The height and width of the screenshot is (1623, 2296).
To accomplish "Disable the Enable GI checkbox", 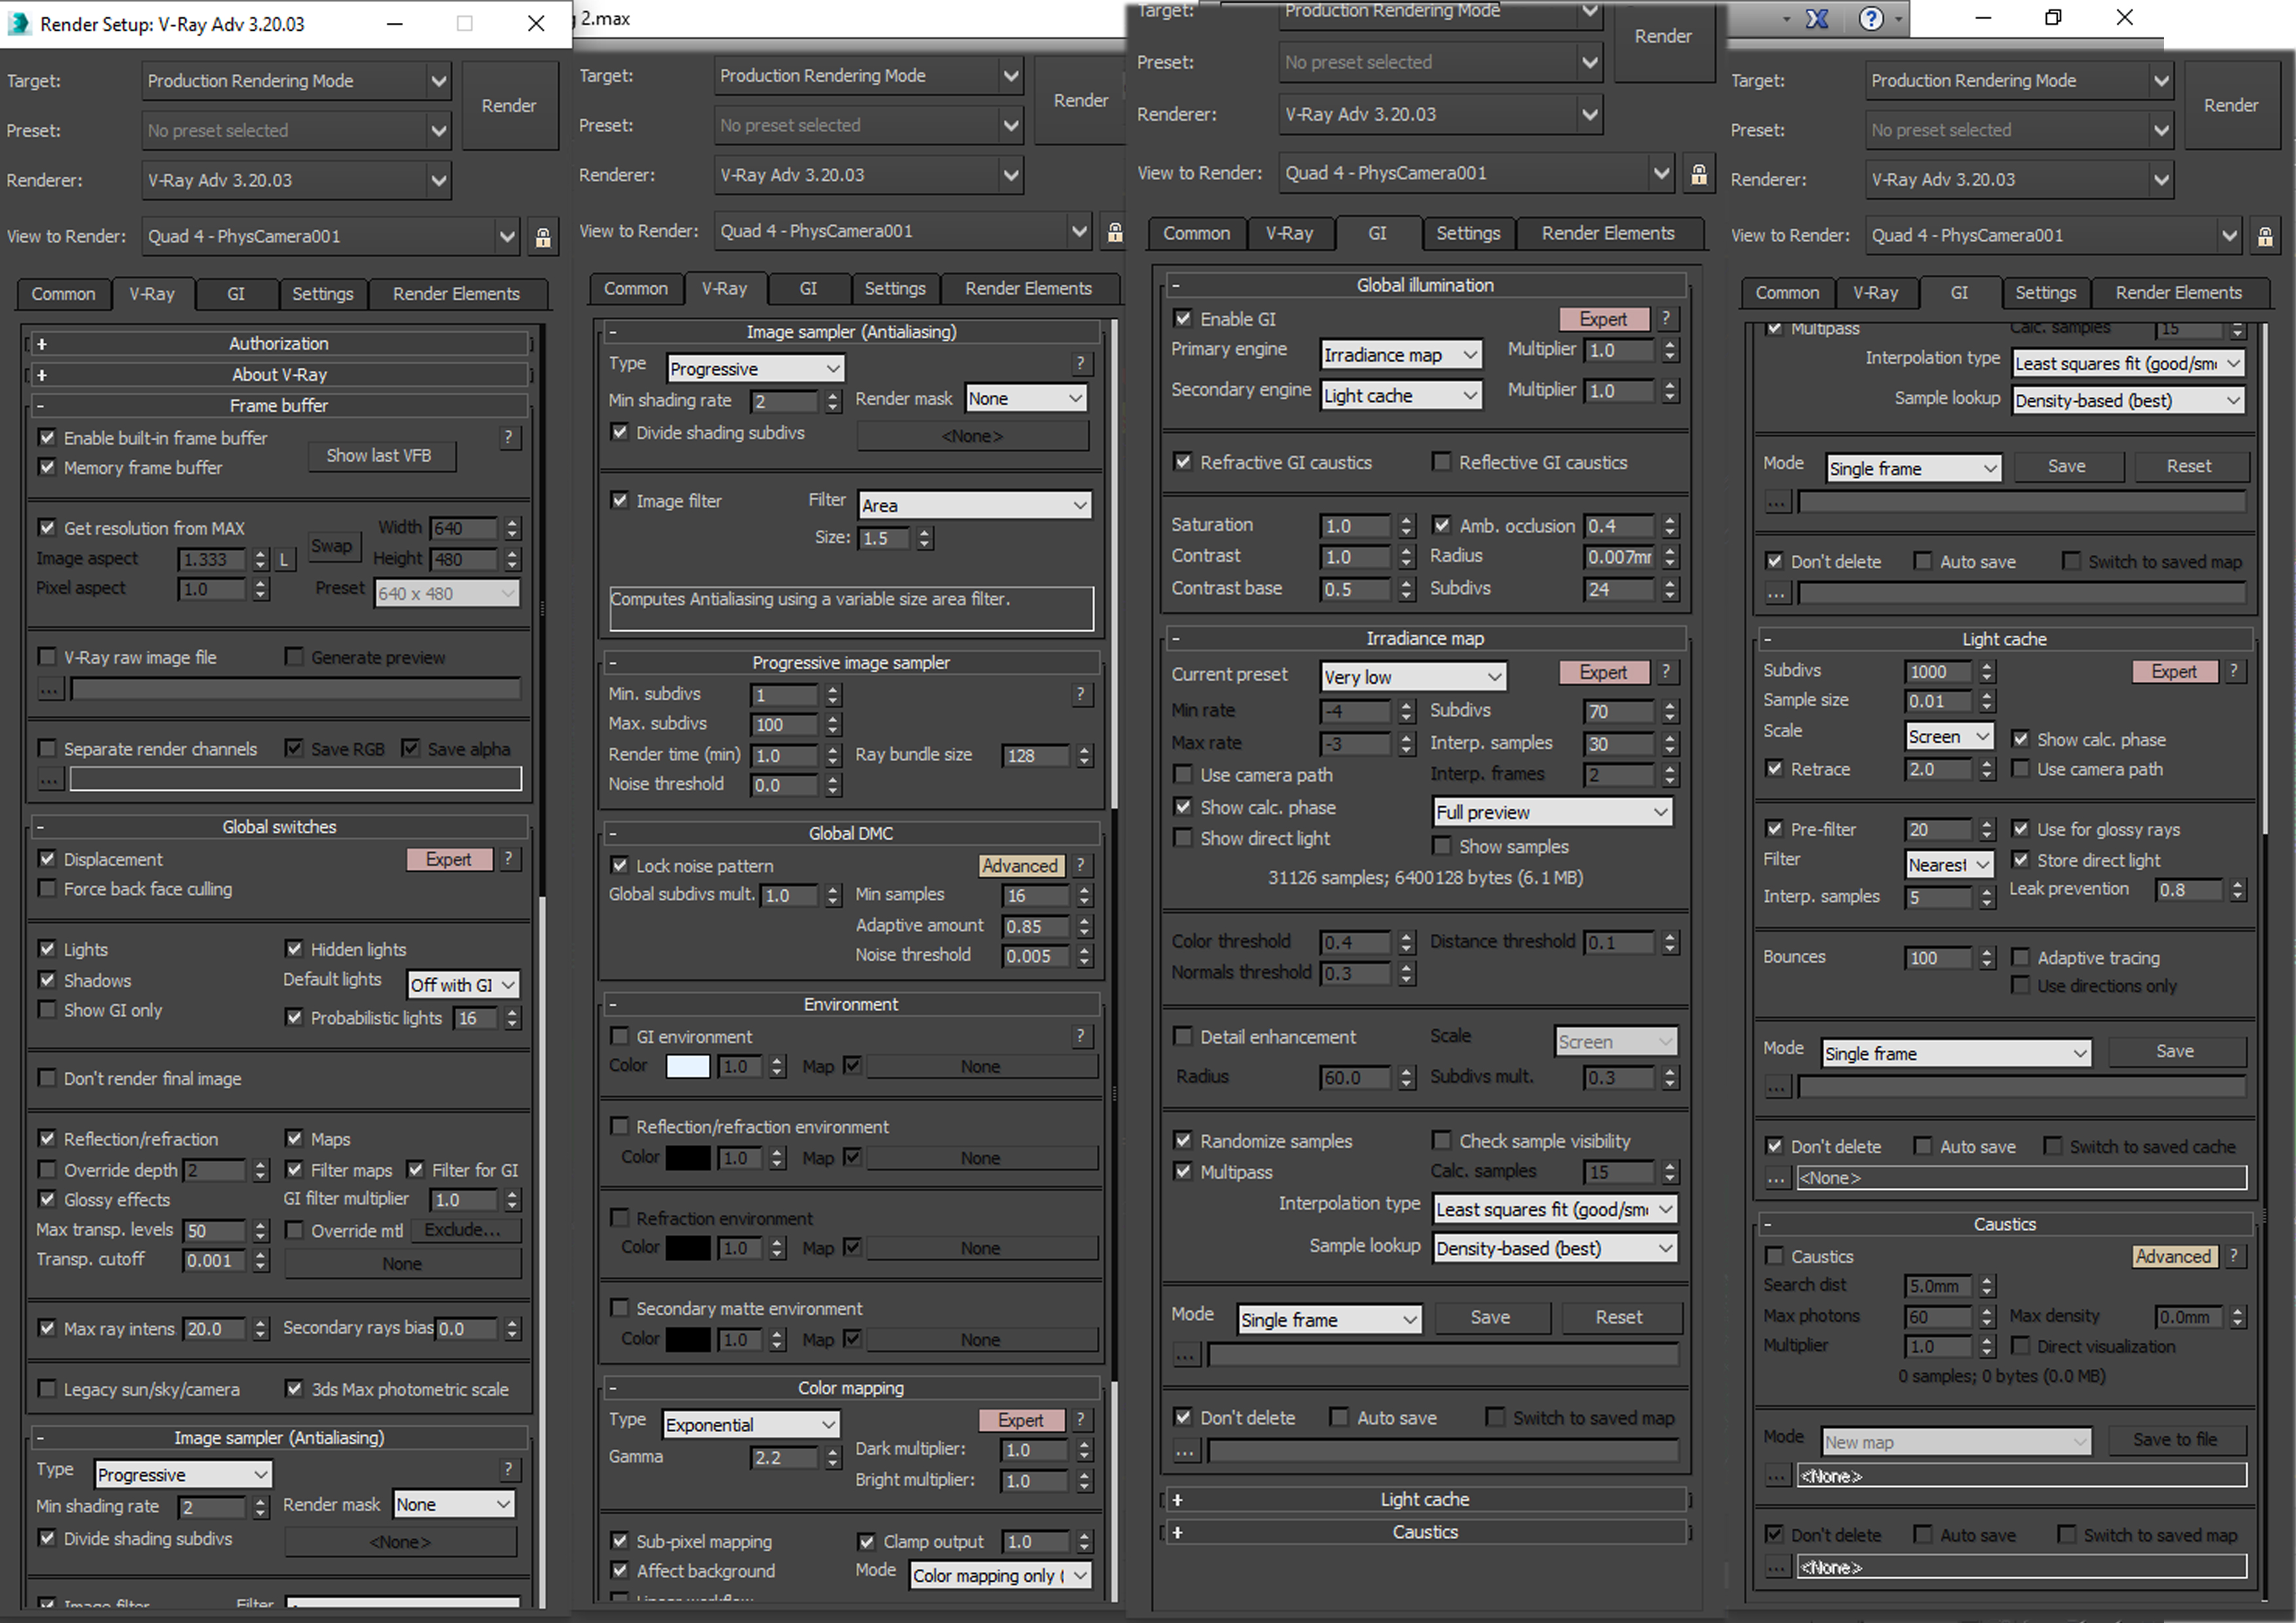I will point(1183,319).
